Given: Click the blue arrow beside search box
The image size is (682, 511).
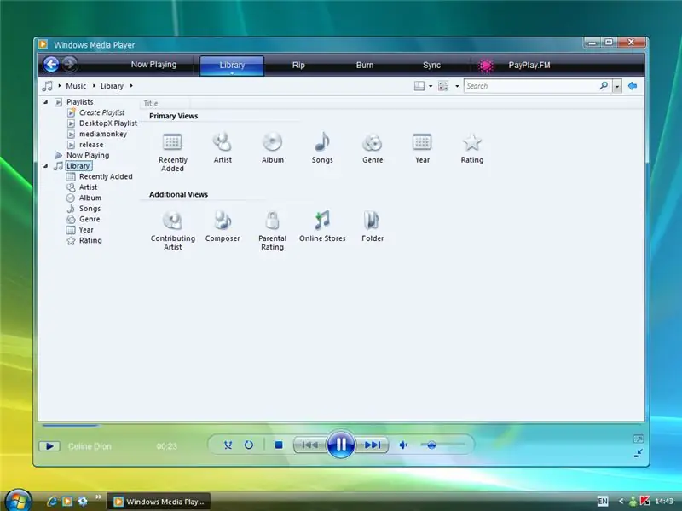Looking at the screenshot, I should [x=633, y=86].
